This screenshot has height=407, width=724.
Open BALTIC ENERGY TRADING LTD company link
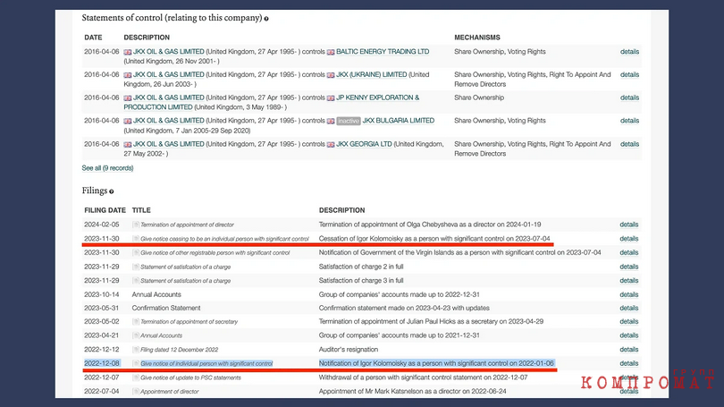pos(383,52)
